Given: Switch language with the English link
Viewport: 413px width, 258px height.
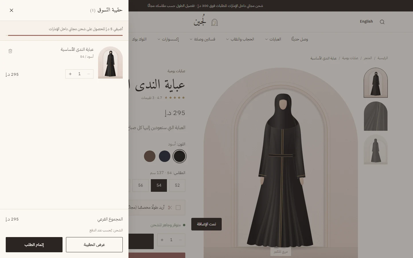Looking at the screenshot, I should tap(366, 21).
